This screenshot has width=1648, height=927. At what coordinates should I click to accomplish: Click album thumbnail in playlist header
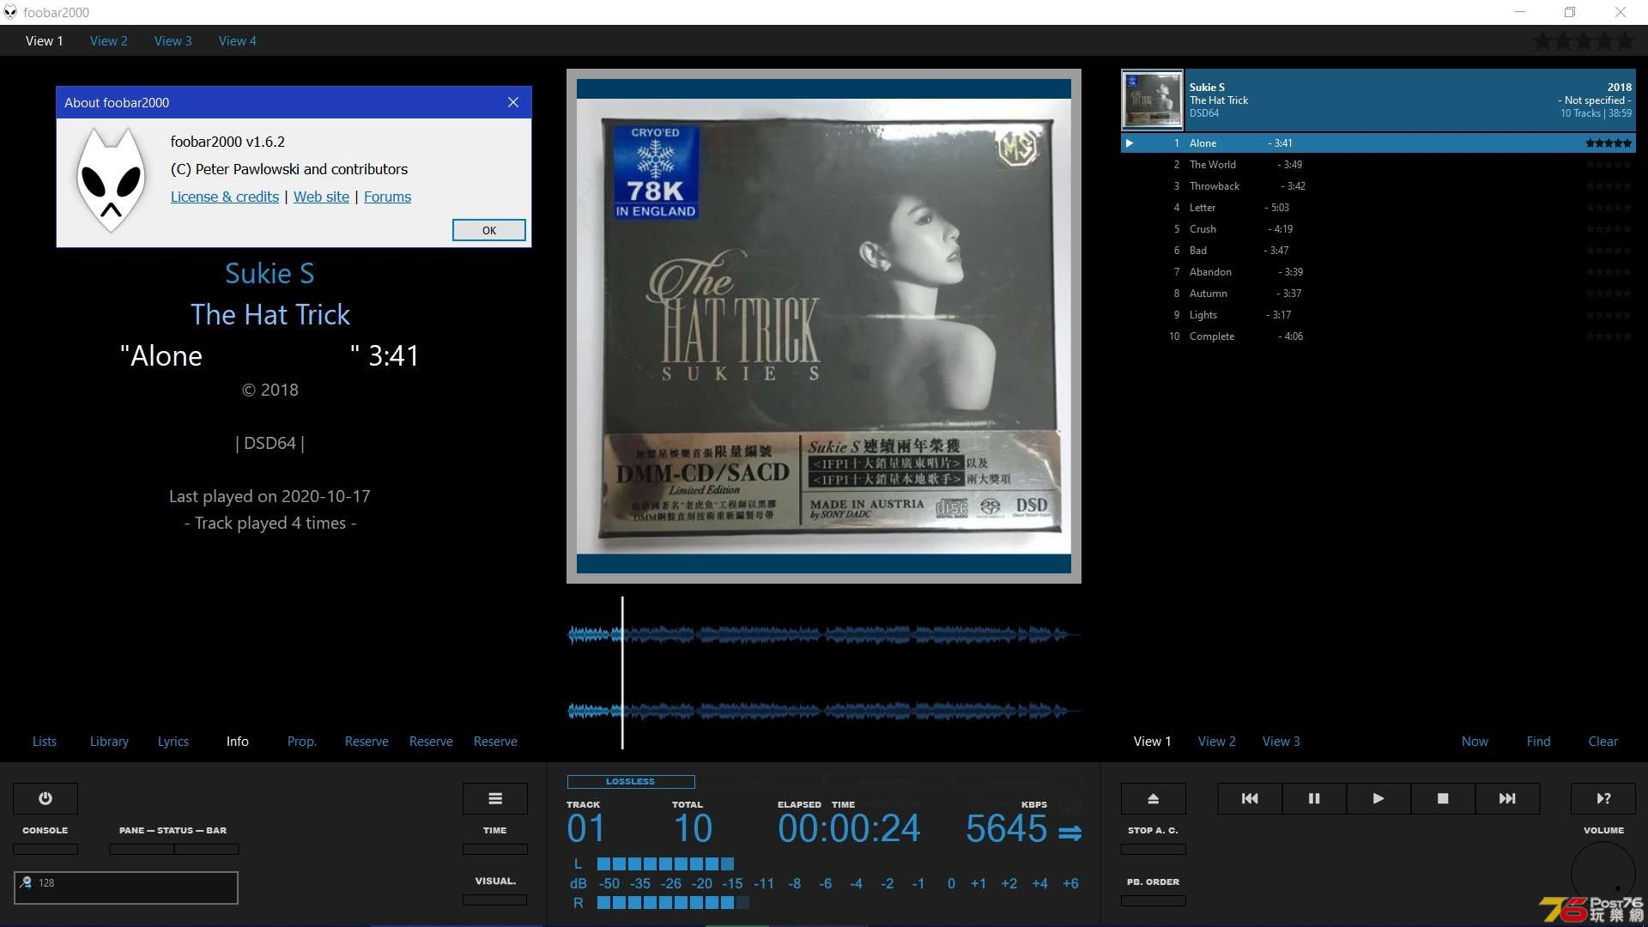[1153, 100]
